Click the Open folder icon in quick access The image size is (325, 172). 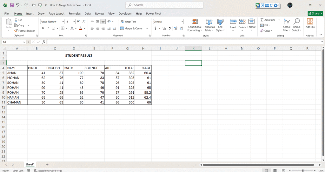34,5
